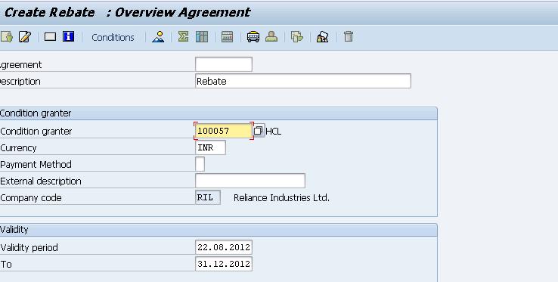Click the Agreement number input field
This screenshot has width=558, height=282.
[224, 64]
